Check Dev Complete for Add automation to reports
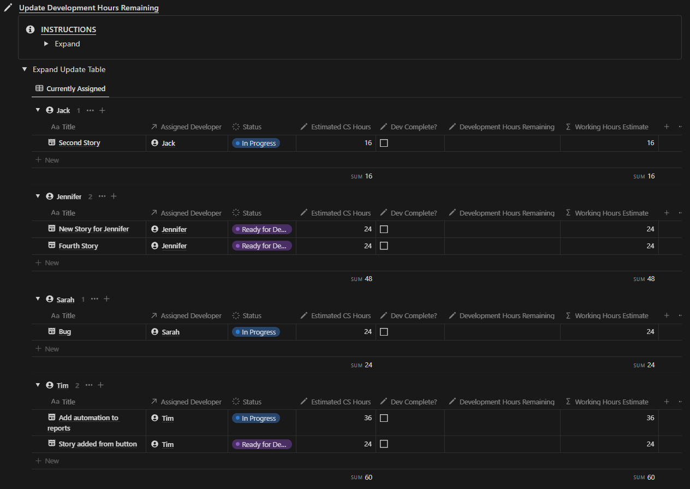Image resolution: width=690 pixels, height=489 pixels. point(384,418)
